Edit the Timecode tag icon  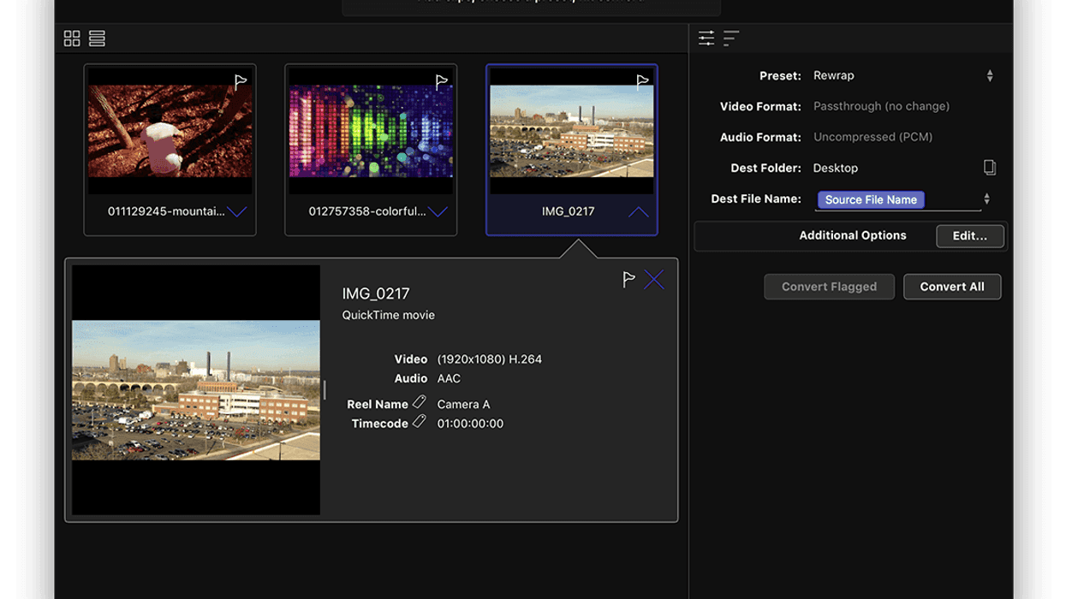tap(419, 421)
